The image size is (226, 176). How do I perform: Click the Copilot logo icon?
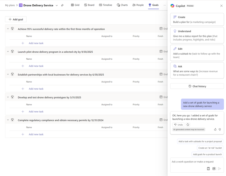(172, 6)
